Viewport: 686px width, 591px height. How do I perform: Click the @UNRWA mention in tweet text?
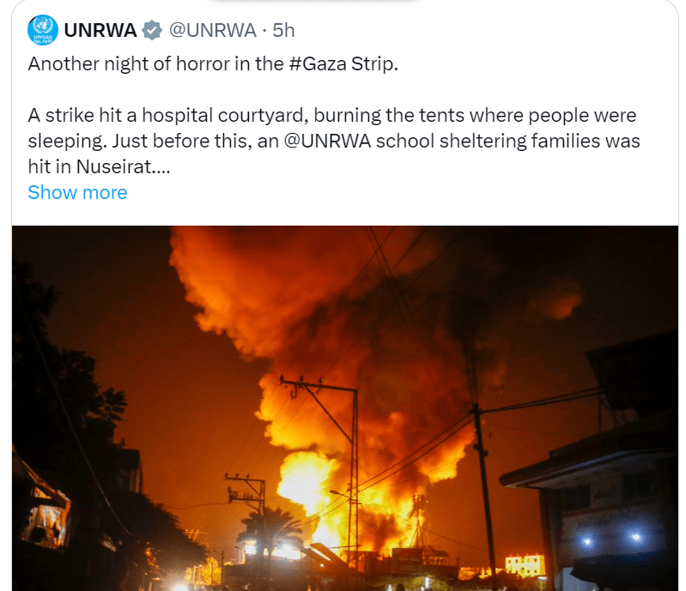tap(327, 142)
